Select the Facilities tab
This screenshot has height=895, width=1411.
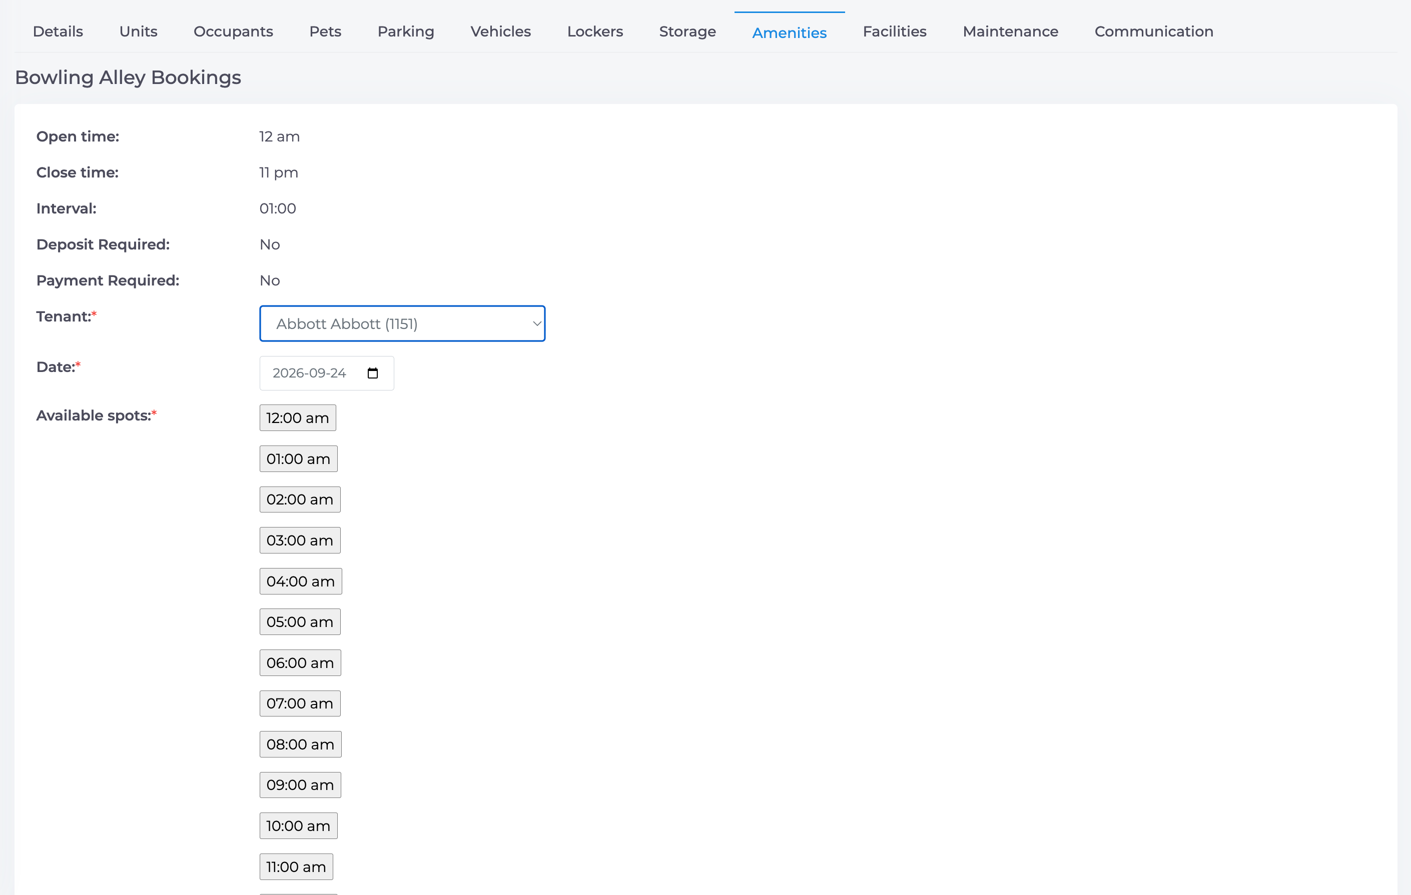coord(894,31)
